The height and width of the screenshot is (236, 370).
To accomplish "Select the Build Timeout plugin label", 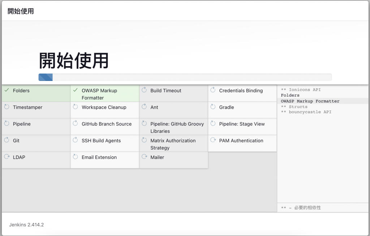I will [166, 91].
